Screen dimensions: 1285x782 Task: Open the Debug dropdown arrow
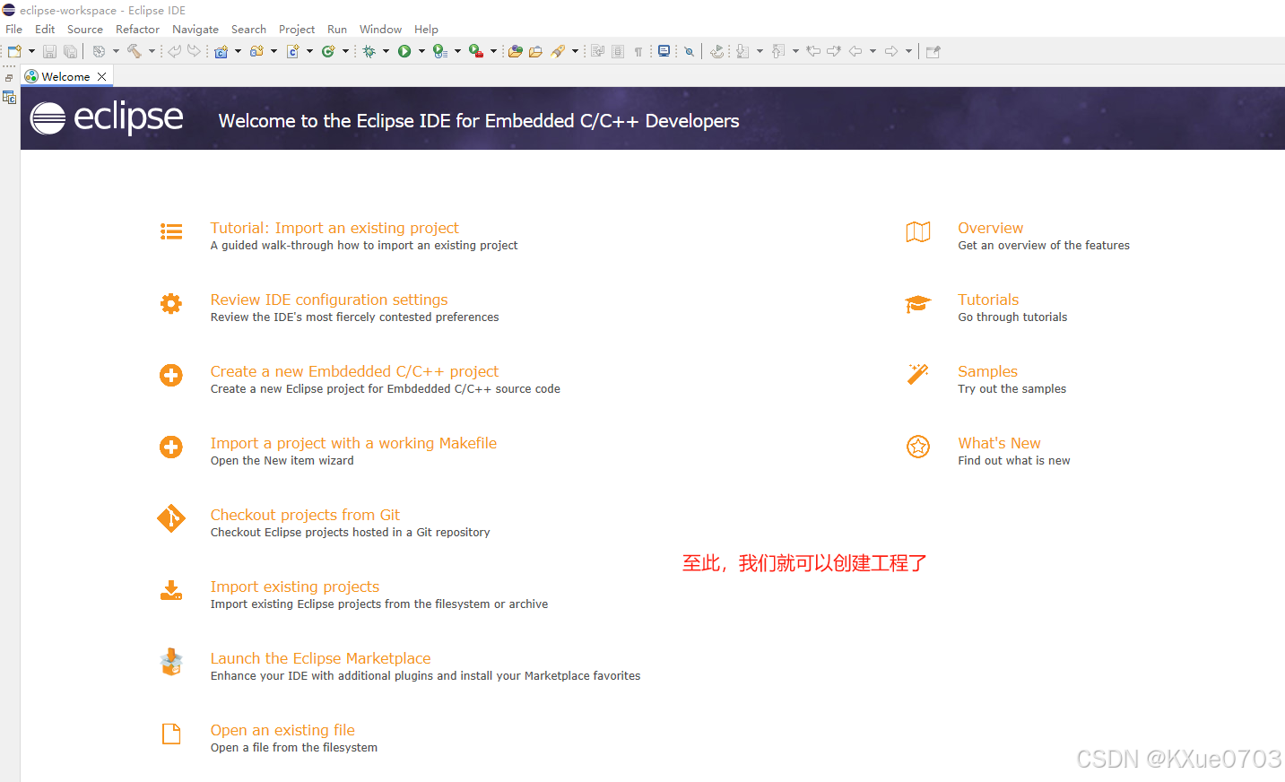click(386, 51)
